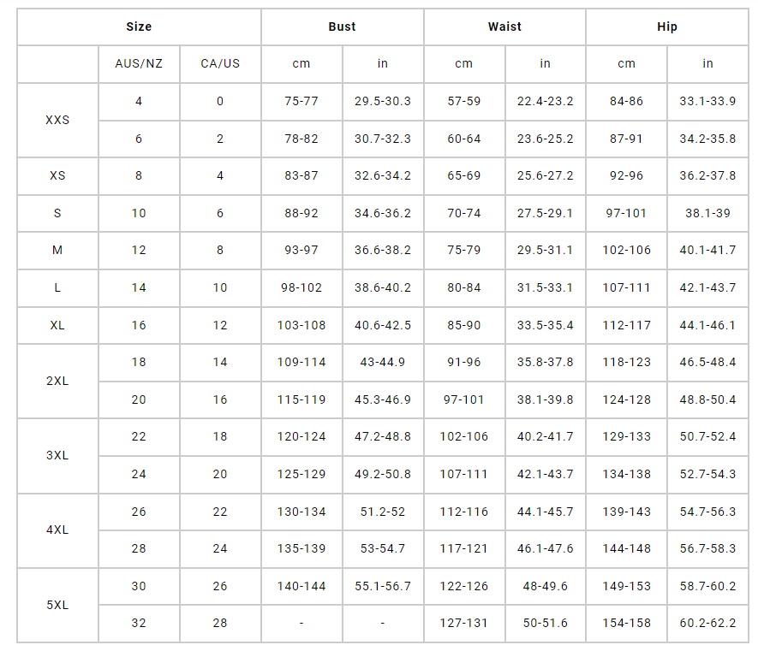Click the XS size label
The height and width of the screenshot is (651, 758).
click(x=57, y=175)
